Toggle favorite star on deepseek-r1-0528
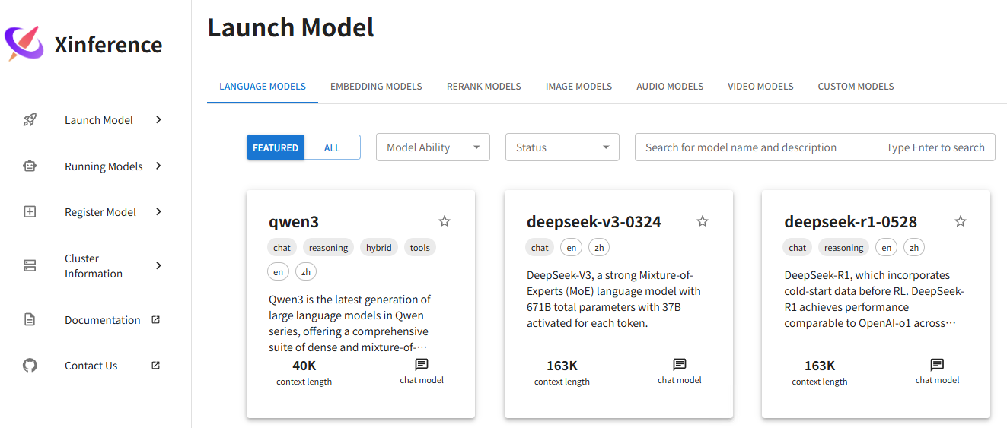 (961, 221)
